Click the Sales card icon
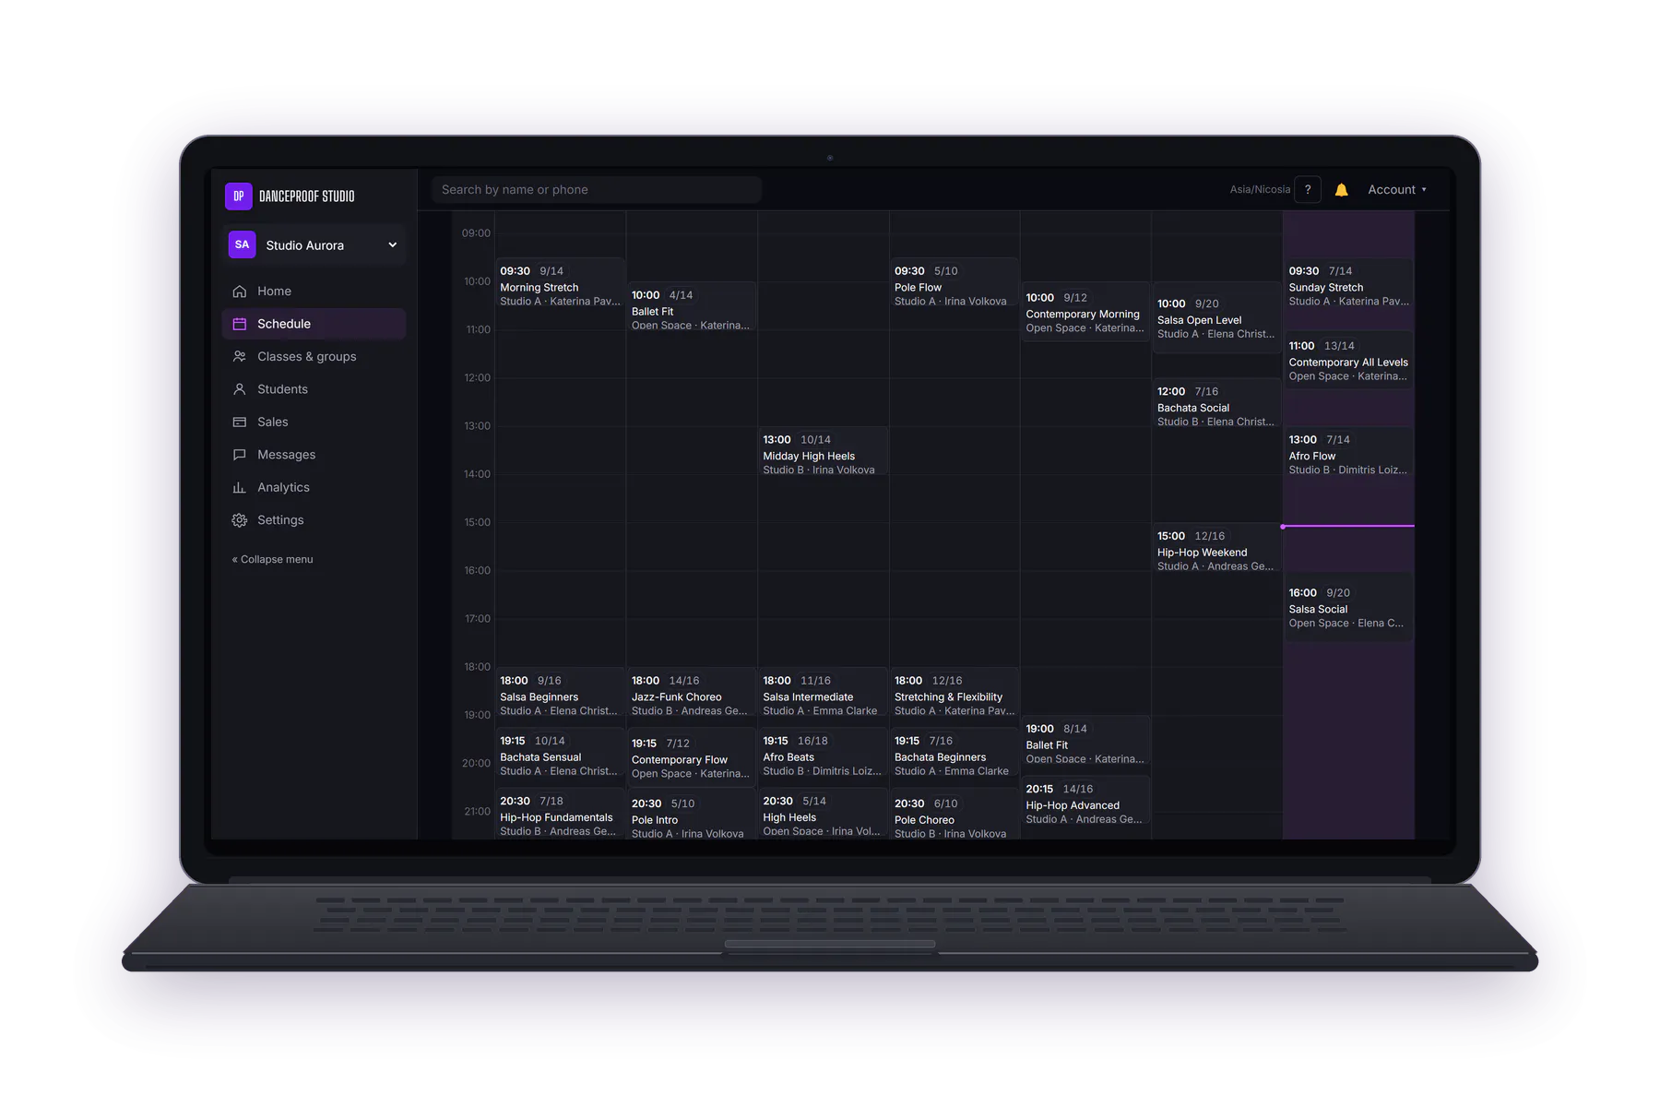Screen dimensions: 1660x1107 coord(240,423)
